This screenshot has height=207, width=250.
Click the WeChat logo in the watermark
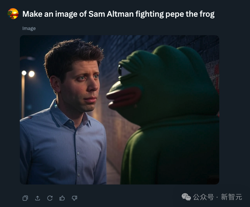pos(186,197)
